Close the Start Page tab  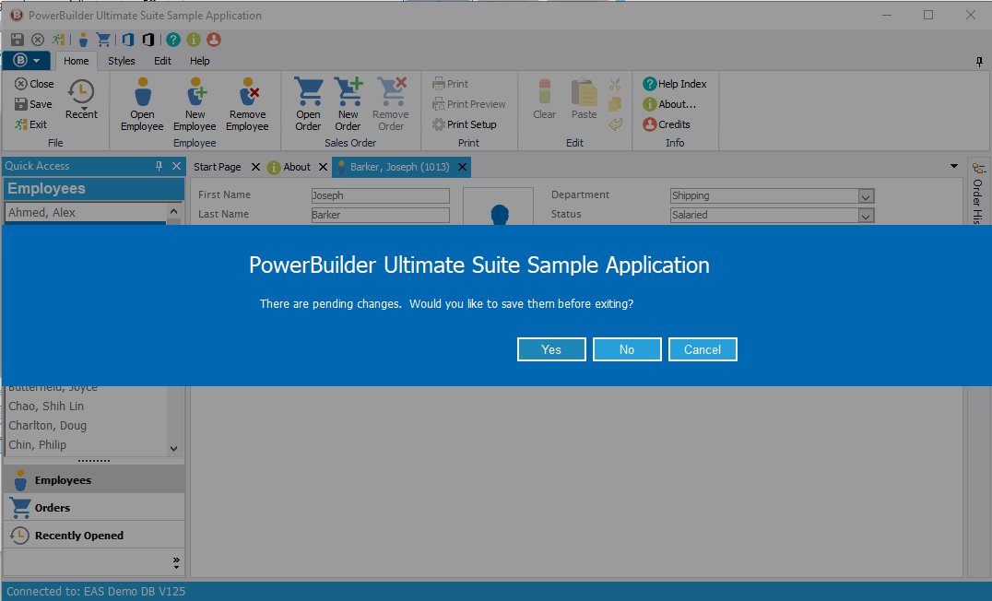pyautogui.click(x=255, y=167)
